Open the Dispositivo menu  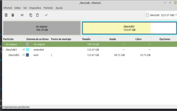click(35, 8)
